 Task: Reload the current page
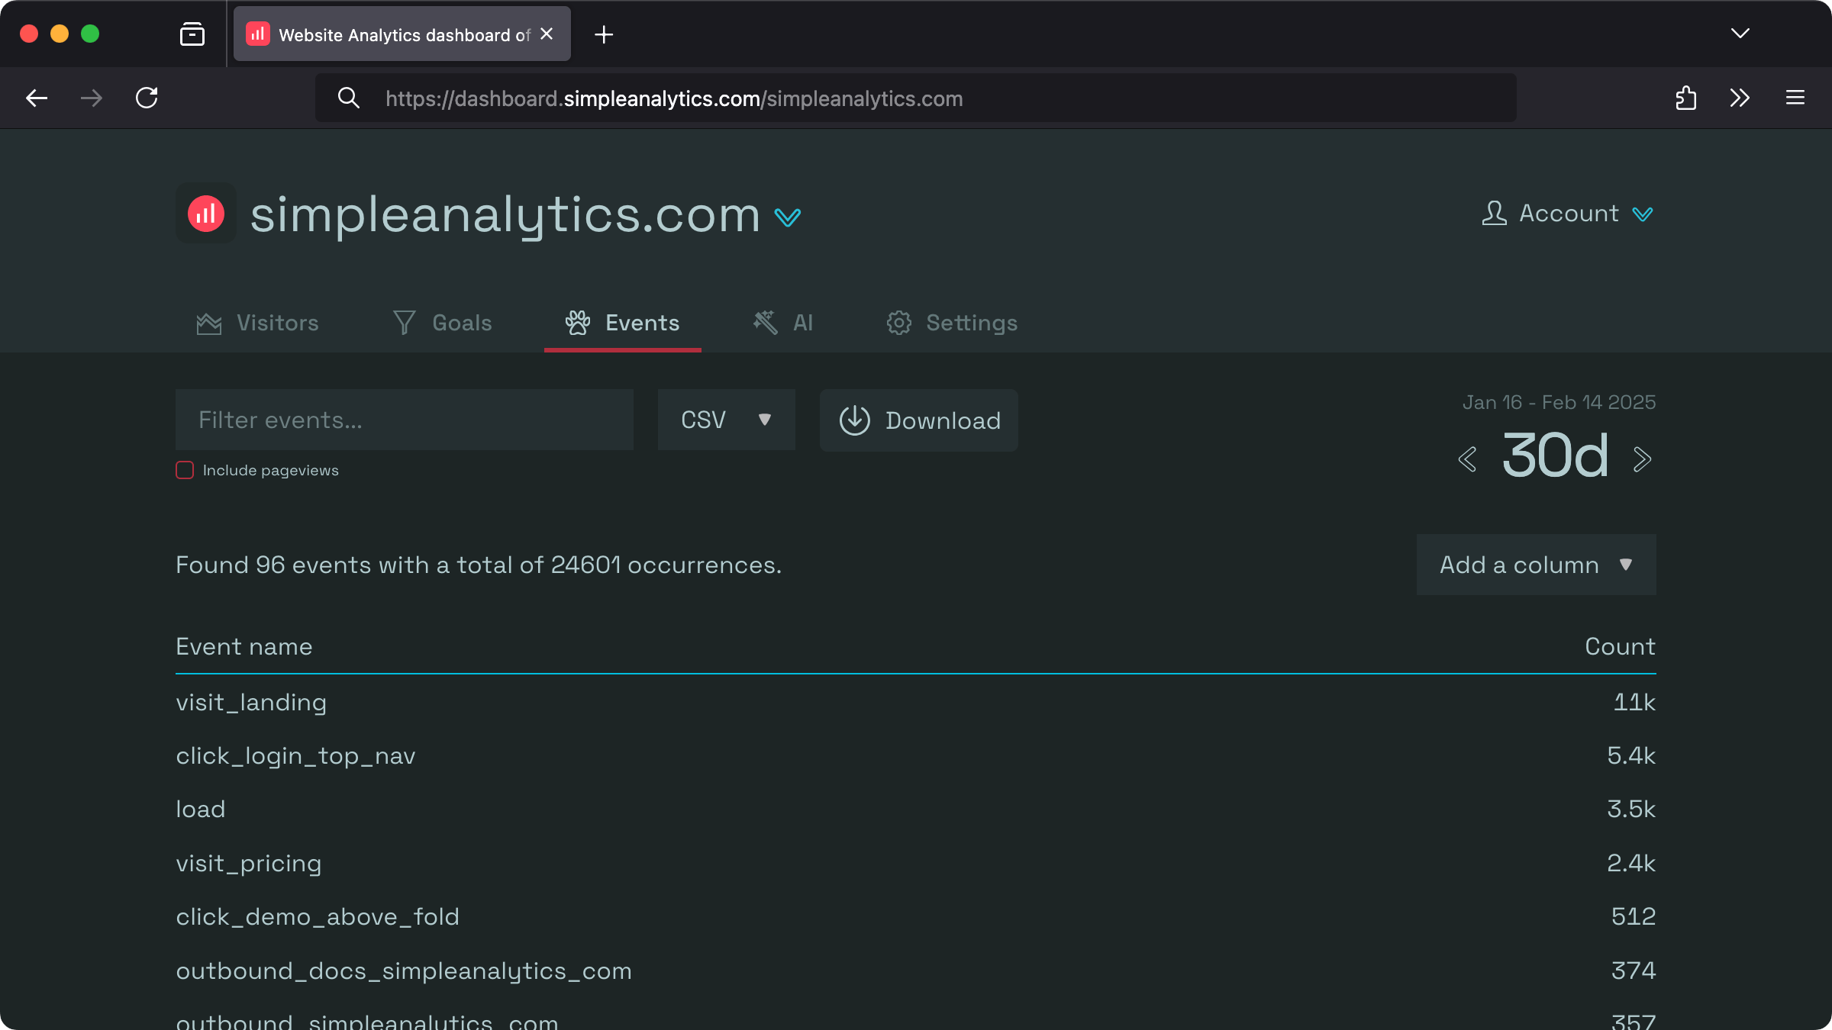pos(147,98)
